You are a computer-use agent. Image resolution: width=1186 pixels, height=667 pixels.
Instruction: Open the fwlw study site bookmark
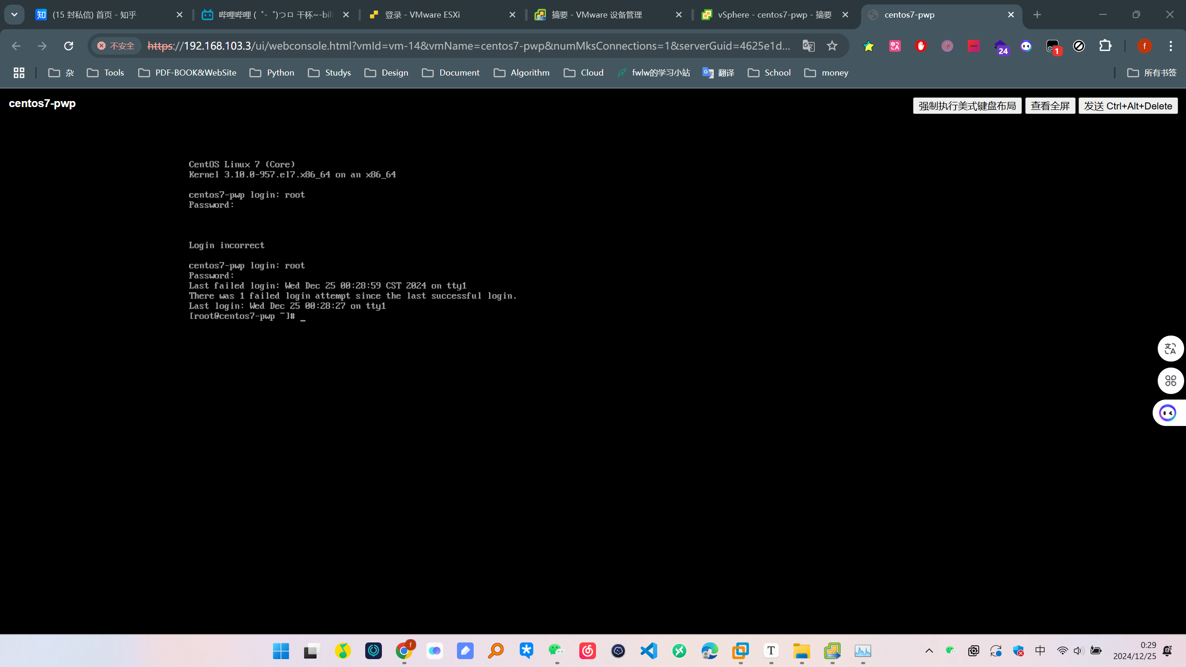coord(653,73)
